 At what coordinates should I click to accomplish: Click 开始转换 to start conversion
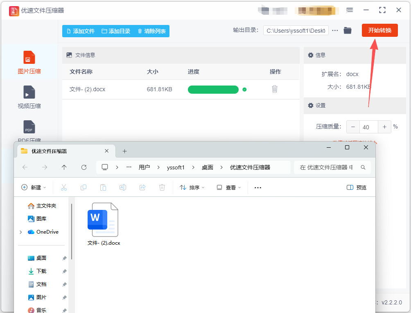pyautogui.click(x=379, y=30)
